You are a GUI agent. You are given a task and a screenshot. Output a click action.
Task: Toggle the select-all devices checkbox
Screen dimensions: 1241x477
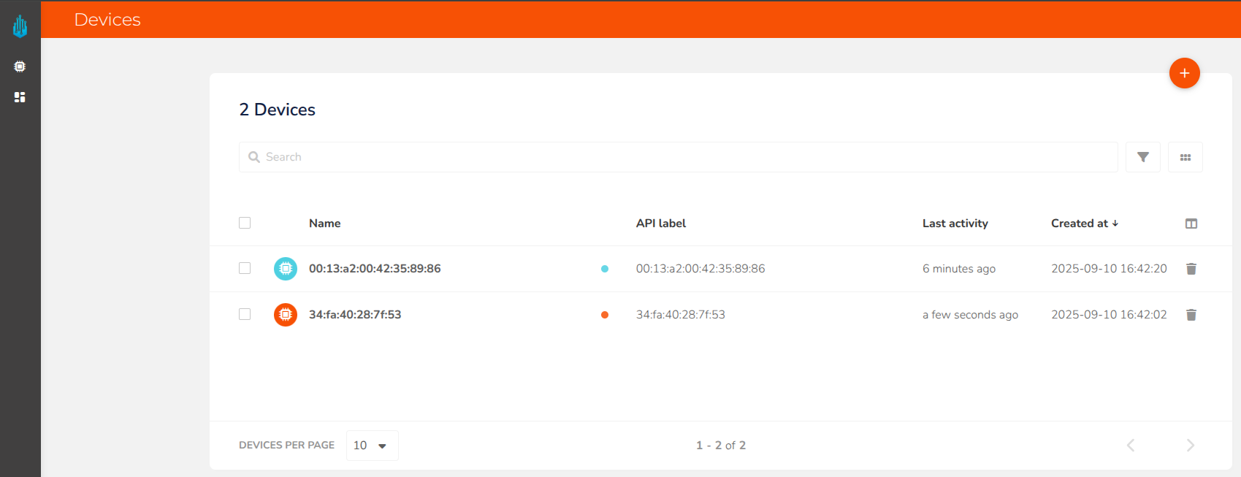(x=245, y=223)
